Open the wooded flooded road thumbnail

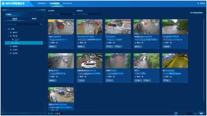click(x=175, y=27)
